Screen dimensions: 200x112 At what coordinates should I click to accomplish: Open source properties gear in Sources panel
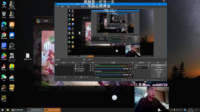pos(81,77)
